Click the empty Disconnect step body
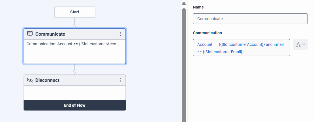 coord(75,93)
